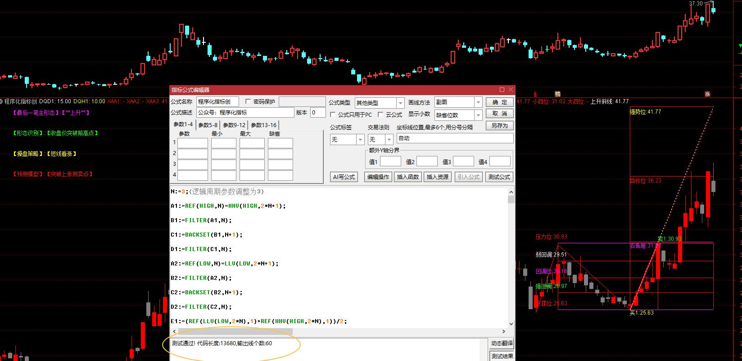The height and width of the screenshot is (361, 742).
Task: Check the 公式只用于PC option
Action: (333, 114)
